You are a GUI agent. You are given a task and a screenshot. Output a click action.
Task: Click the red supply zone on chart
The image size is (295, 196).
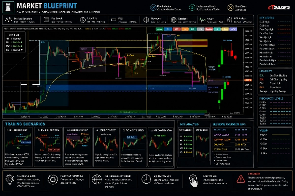(x=192, y=43)
